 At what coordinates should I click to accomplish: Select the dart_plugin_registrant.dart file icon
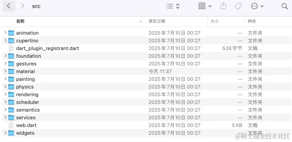[11, 48]
